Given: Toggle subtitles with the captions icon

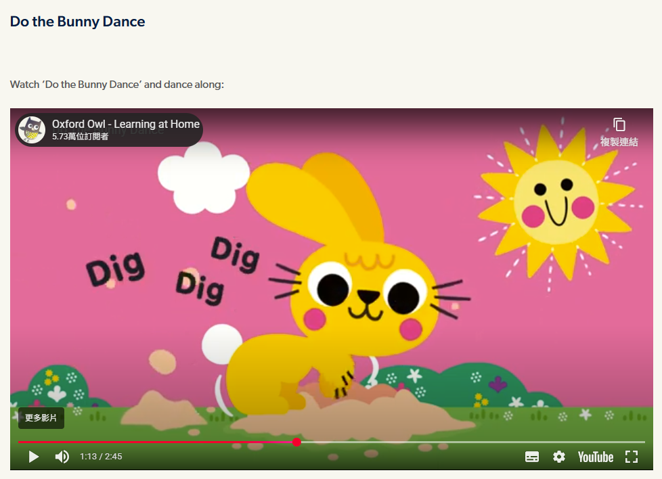Looking at the screenshot, I should [x=532, y=457].
